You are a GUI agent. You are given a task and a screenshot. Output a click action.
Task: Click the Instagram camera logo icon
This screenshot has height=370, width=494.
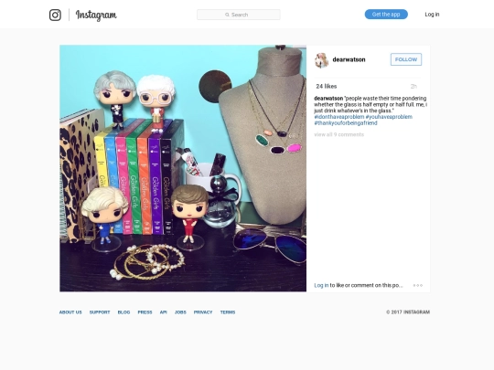(x=55, y=15)
